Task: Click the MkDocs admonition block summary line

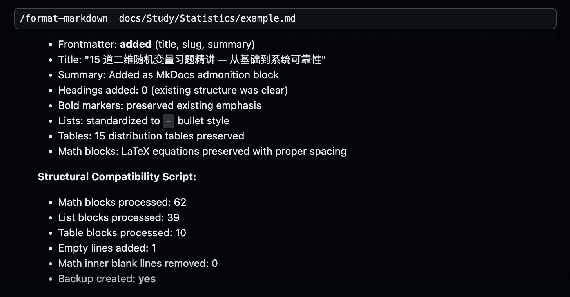Action: [168, 75]
